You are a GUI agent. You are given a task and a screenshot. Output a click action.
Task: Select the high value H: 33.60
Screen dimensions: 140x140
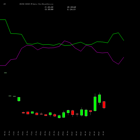coord(71,7)
